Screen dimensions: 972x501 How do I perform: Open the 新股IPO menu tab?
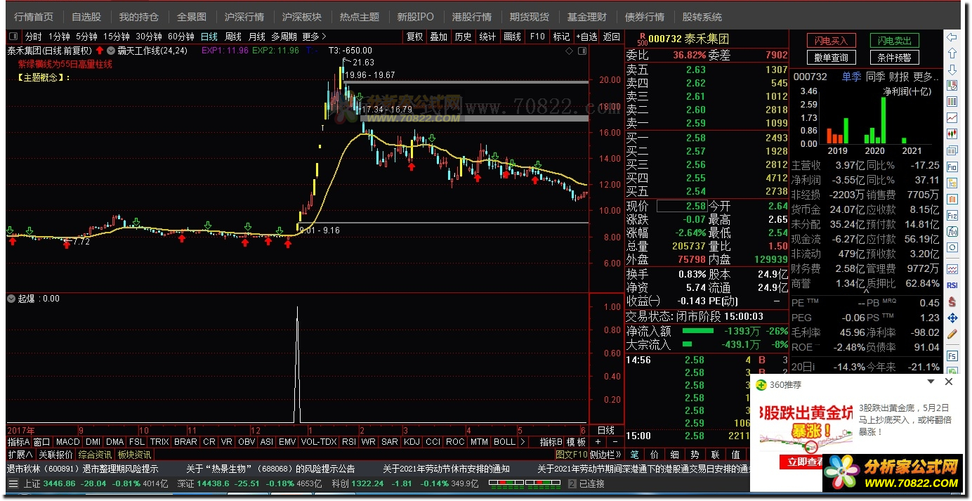coord(416,16)
